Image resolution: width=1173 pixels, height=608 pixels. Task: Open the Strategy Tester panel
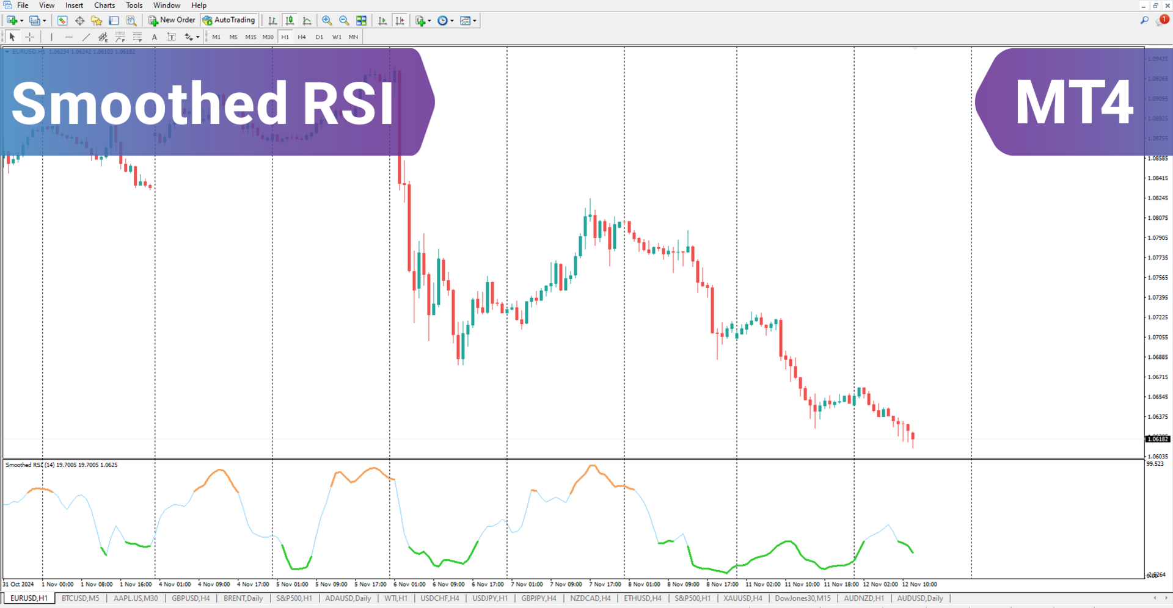click(x=131, y=20)
